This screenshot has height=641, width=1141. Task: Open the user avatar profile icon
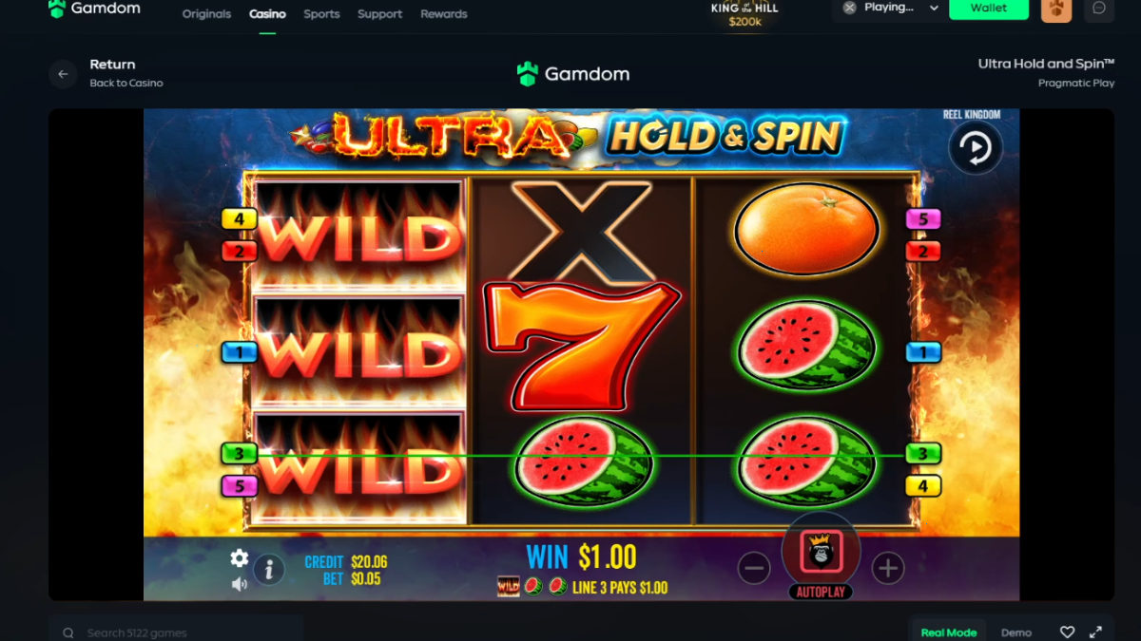pos(1056,9)
